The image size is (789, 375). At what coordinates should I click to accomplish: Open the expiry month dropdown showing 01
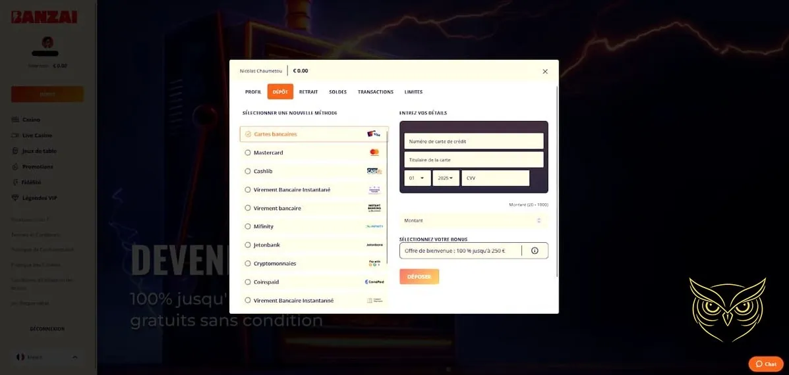[417, 178]
